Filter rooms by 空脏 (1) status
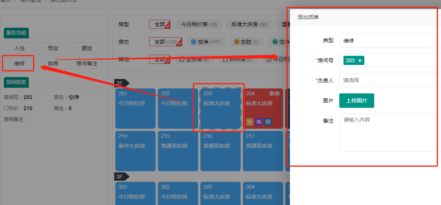The width and height of the screenshot is (441, 205). (247, 42)
